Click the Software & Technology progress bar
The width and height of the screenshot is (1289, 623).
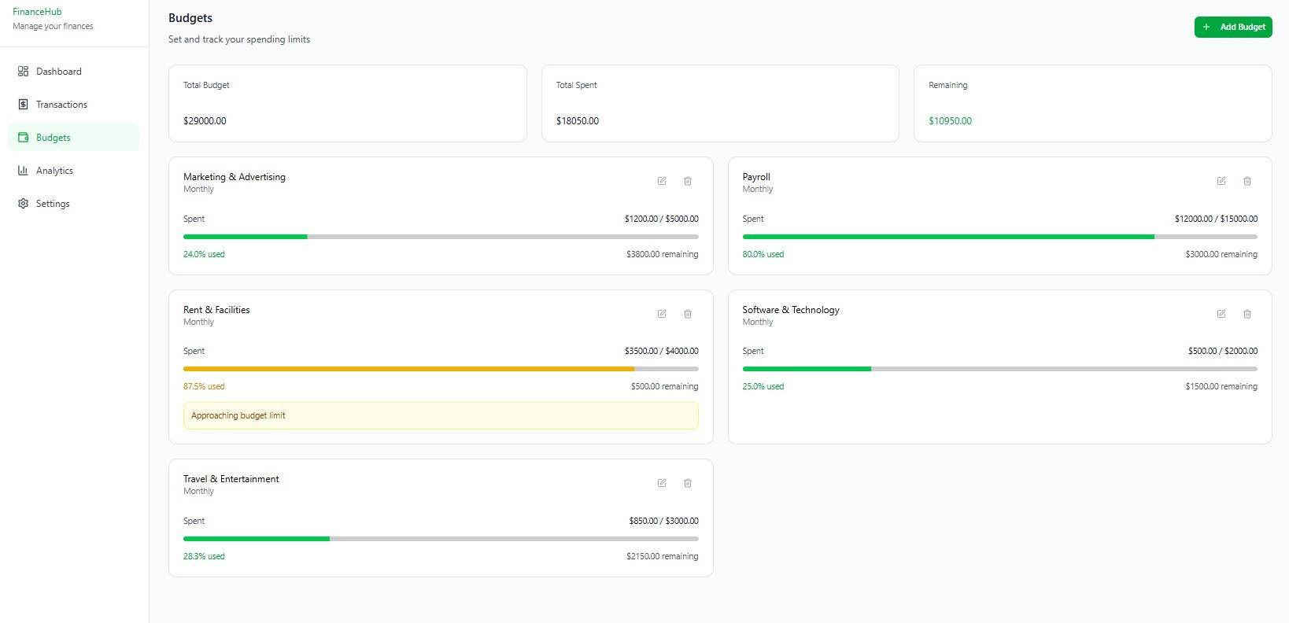tap(999, 369)
